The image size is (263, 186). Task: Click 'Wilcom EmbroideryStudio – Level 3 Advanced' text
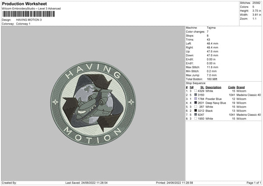click(x=31, y=9)
